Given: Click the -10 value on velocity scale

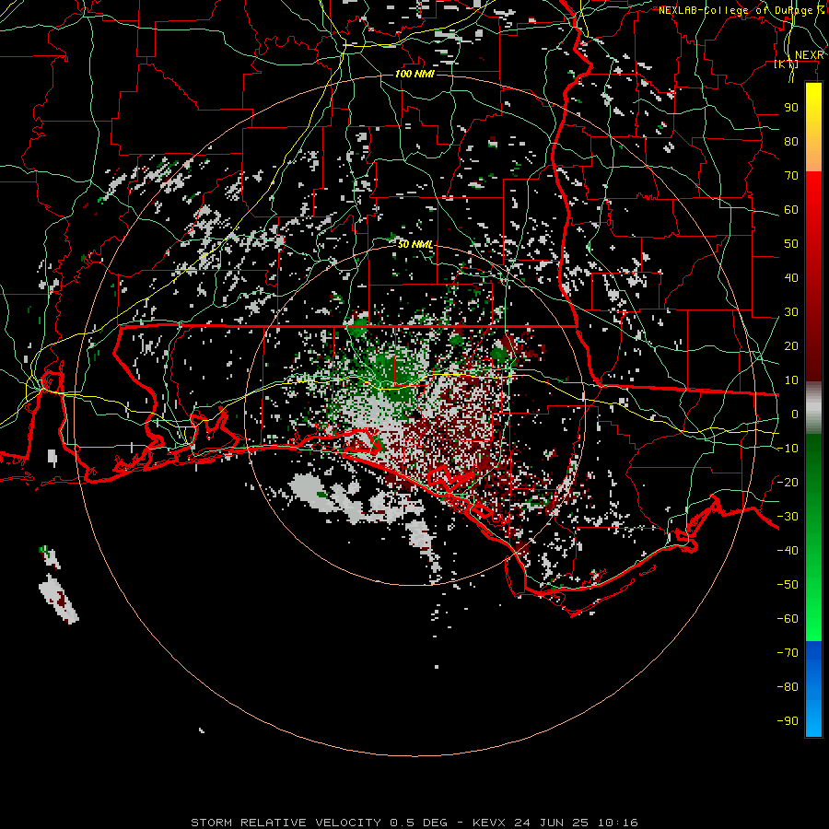Looking at the screenshot, I should point(788,449).
